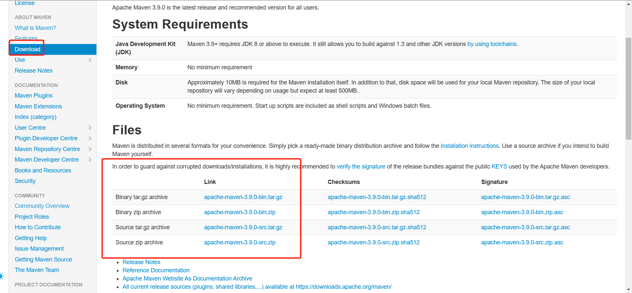632x293 pixels.
Task: Open the 'installation instructions' link
Action: click(x=470, y=146)
